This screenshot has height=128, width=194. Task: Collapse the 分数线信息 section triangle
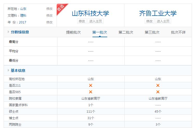(x=8, y=32)
